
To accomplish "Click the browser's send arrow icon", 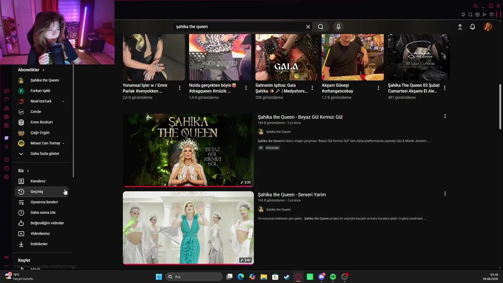I will pos(485,15).
